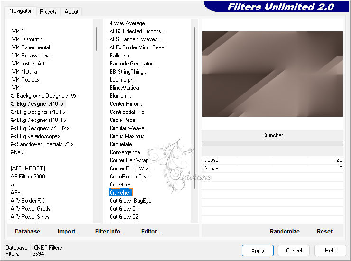Click the Apply button
Screen dimensions: 351x261
point(258,251)
